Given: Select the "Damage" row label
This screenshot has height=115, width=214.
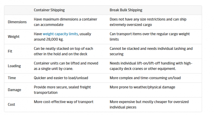Looking at the screenshot, I should [14, 90].
